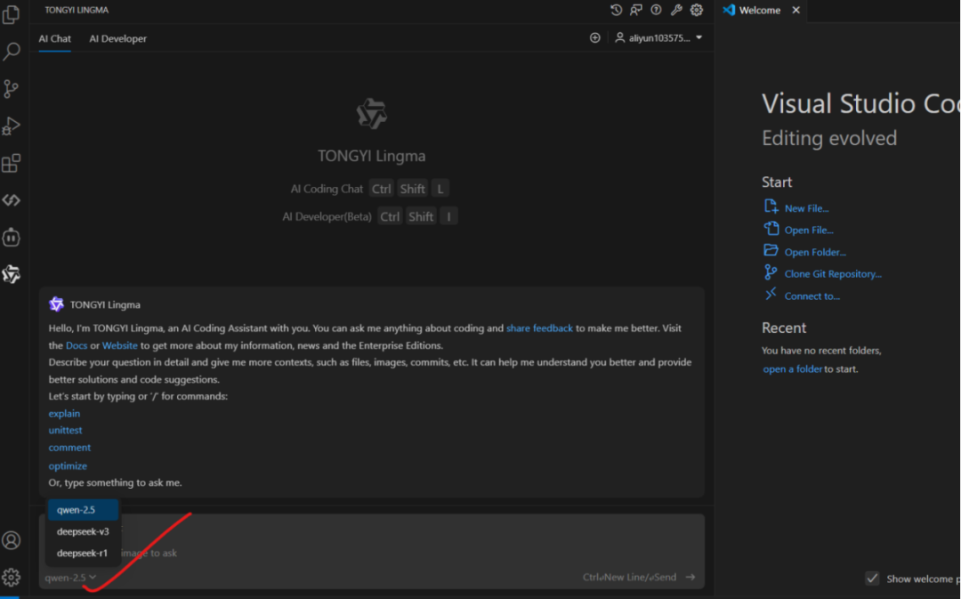Click the feedback icon in the Lingma header
961x599 pixels.
(636, 10)
